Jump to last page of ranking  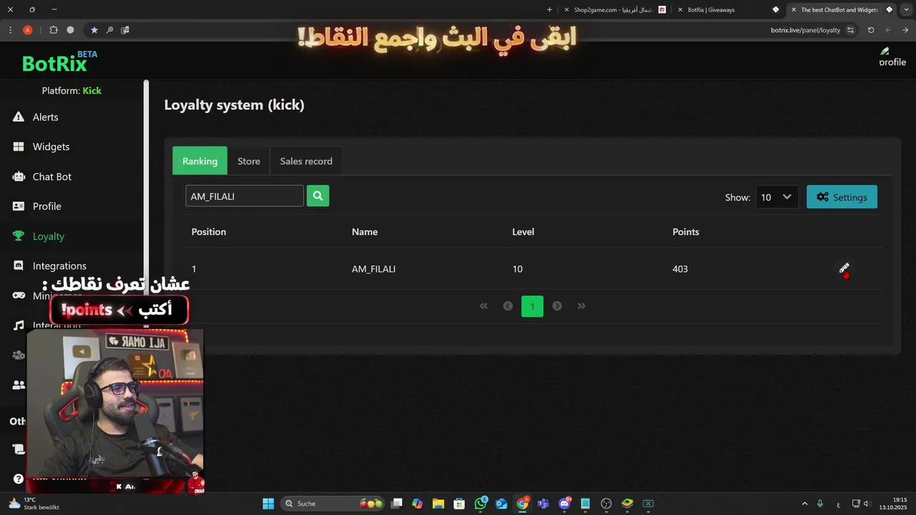[581, 305]
